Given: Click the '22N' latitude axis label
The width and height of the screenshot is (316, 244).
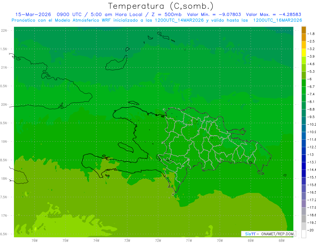Looking at the screenshot, I should pos(4,31).
